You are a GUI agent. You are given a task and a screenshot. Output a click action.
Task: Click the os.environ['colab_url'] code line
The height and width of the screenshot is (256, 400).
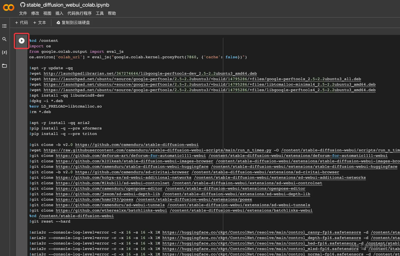tap(138, 57)
